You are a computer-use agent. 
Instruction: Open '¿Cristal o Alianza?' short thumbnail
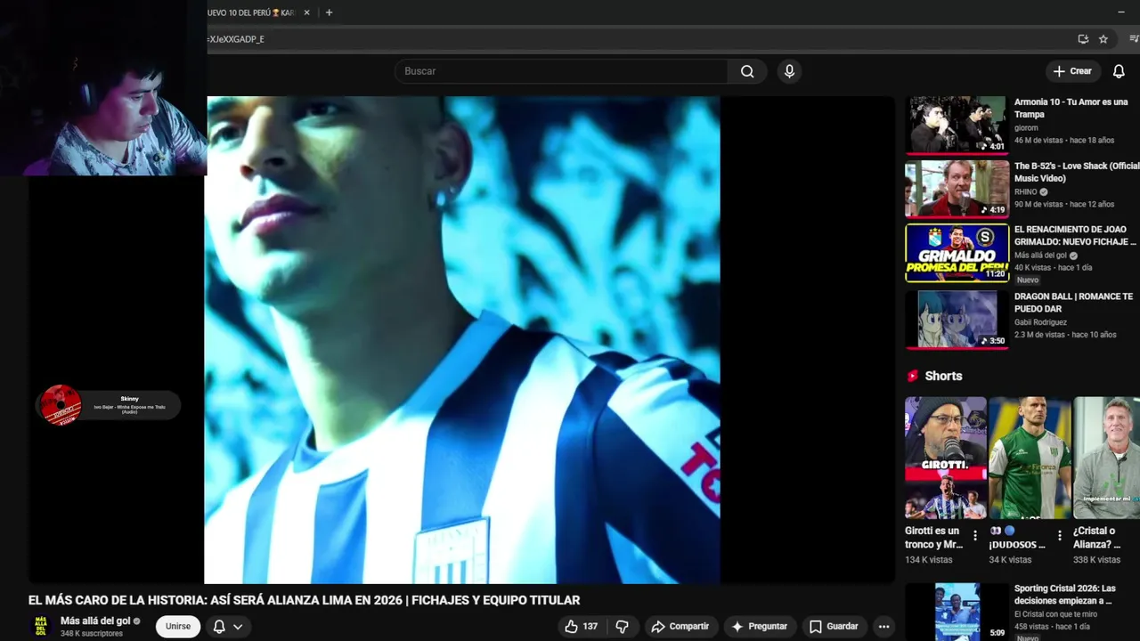[x=1106, y=458]
